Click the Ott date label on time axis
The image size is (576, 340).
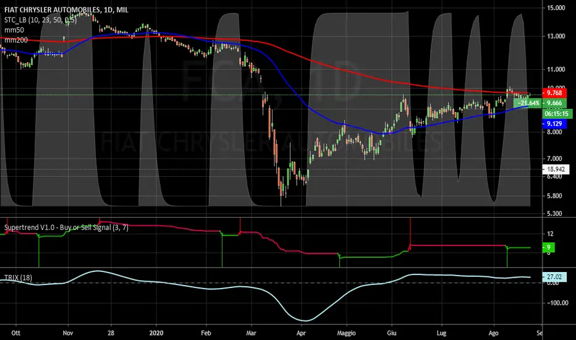coord(16,333)
